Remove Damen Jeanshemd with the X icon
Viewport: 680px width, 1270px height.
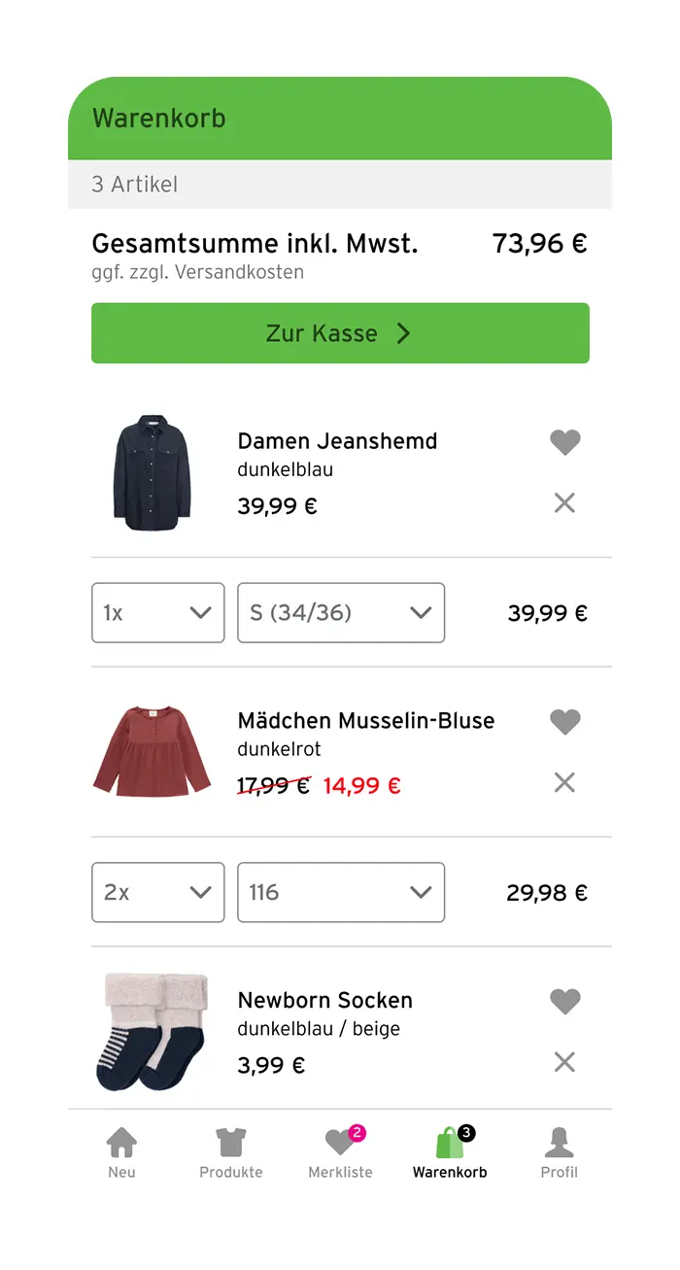tap(564, 503)
